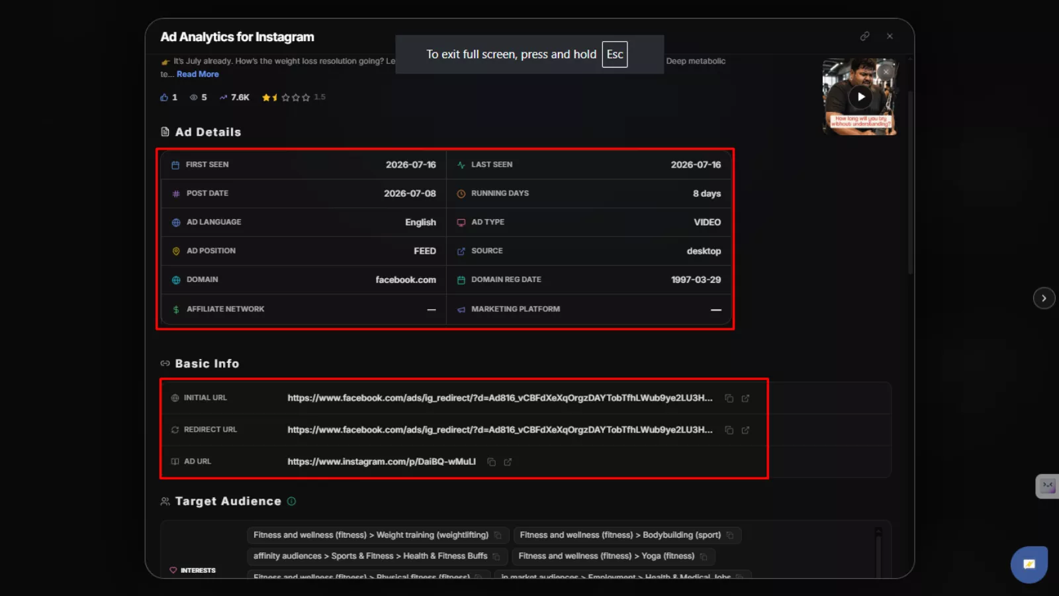Copy the Redirect URL value

pos(729,430)
